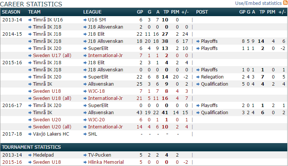Click arrow icon beside Växjö Lakers HC
The width and height of the screenshot is (288, 166).
pyautogui.click(x=30, y=134)
